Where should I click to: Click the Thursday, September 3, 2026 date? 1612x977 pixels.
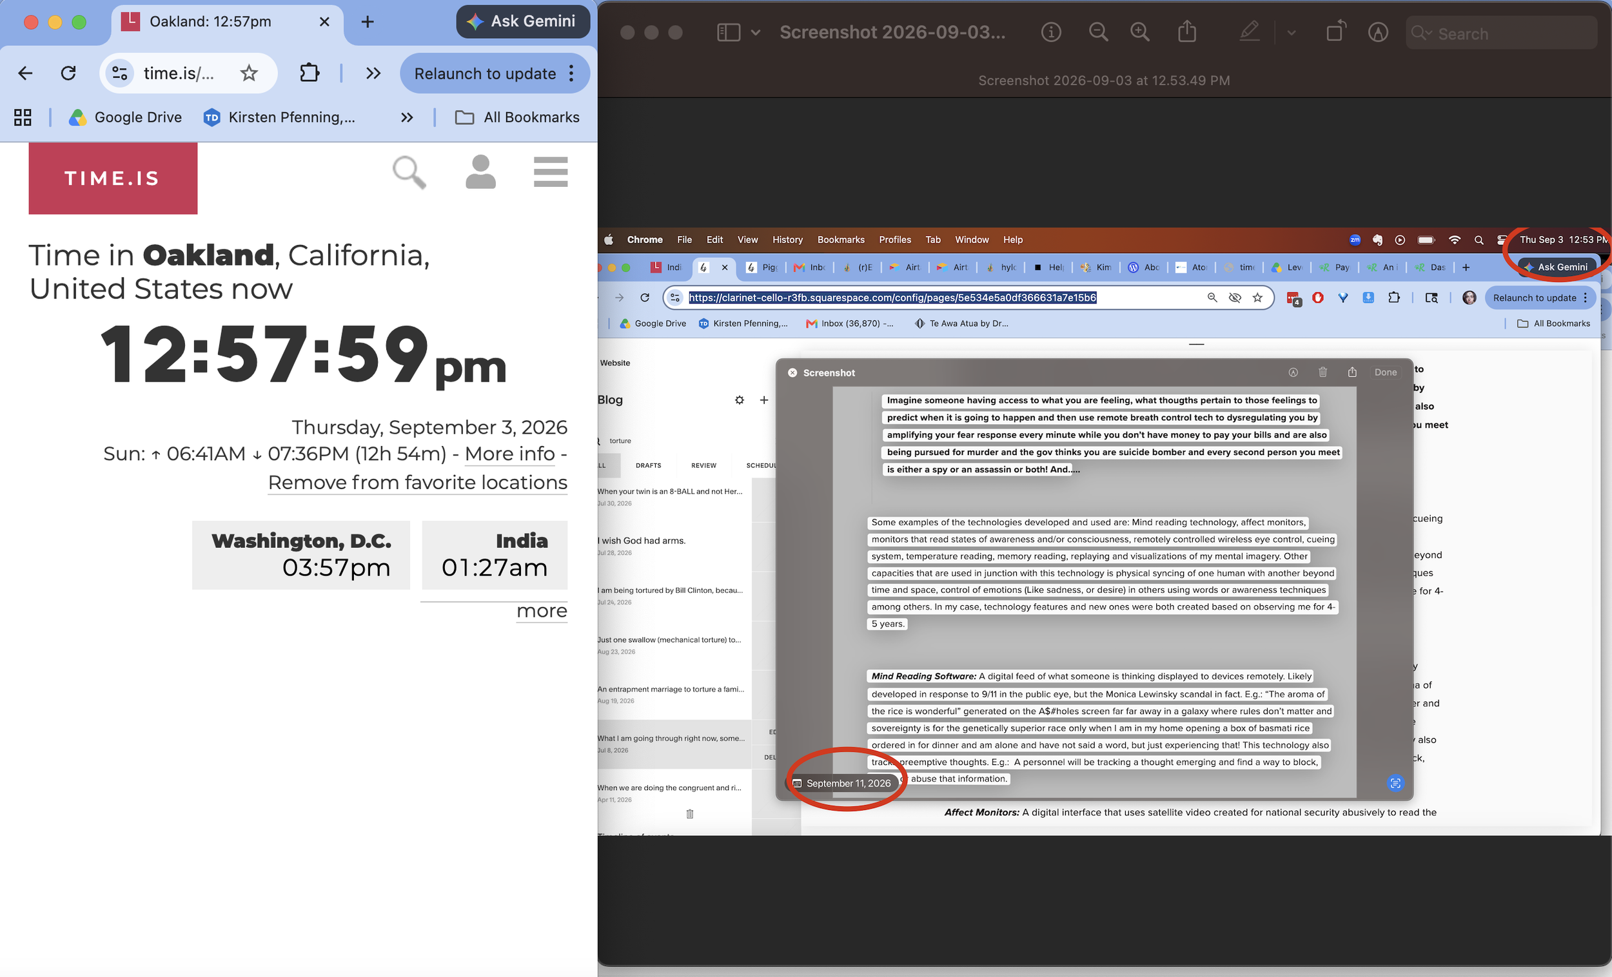(429, 427)
